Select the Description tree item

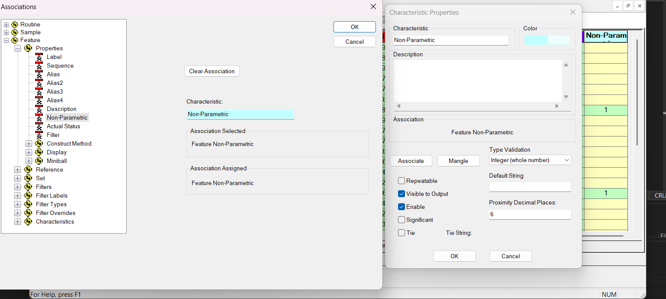point(62,109)
